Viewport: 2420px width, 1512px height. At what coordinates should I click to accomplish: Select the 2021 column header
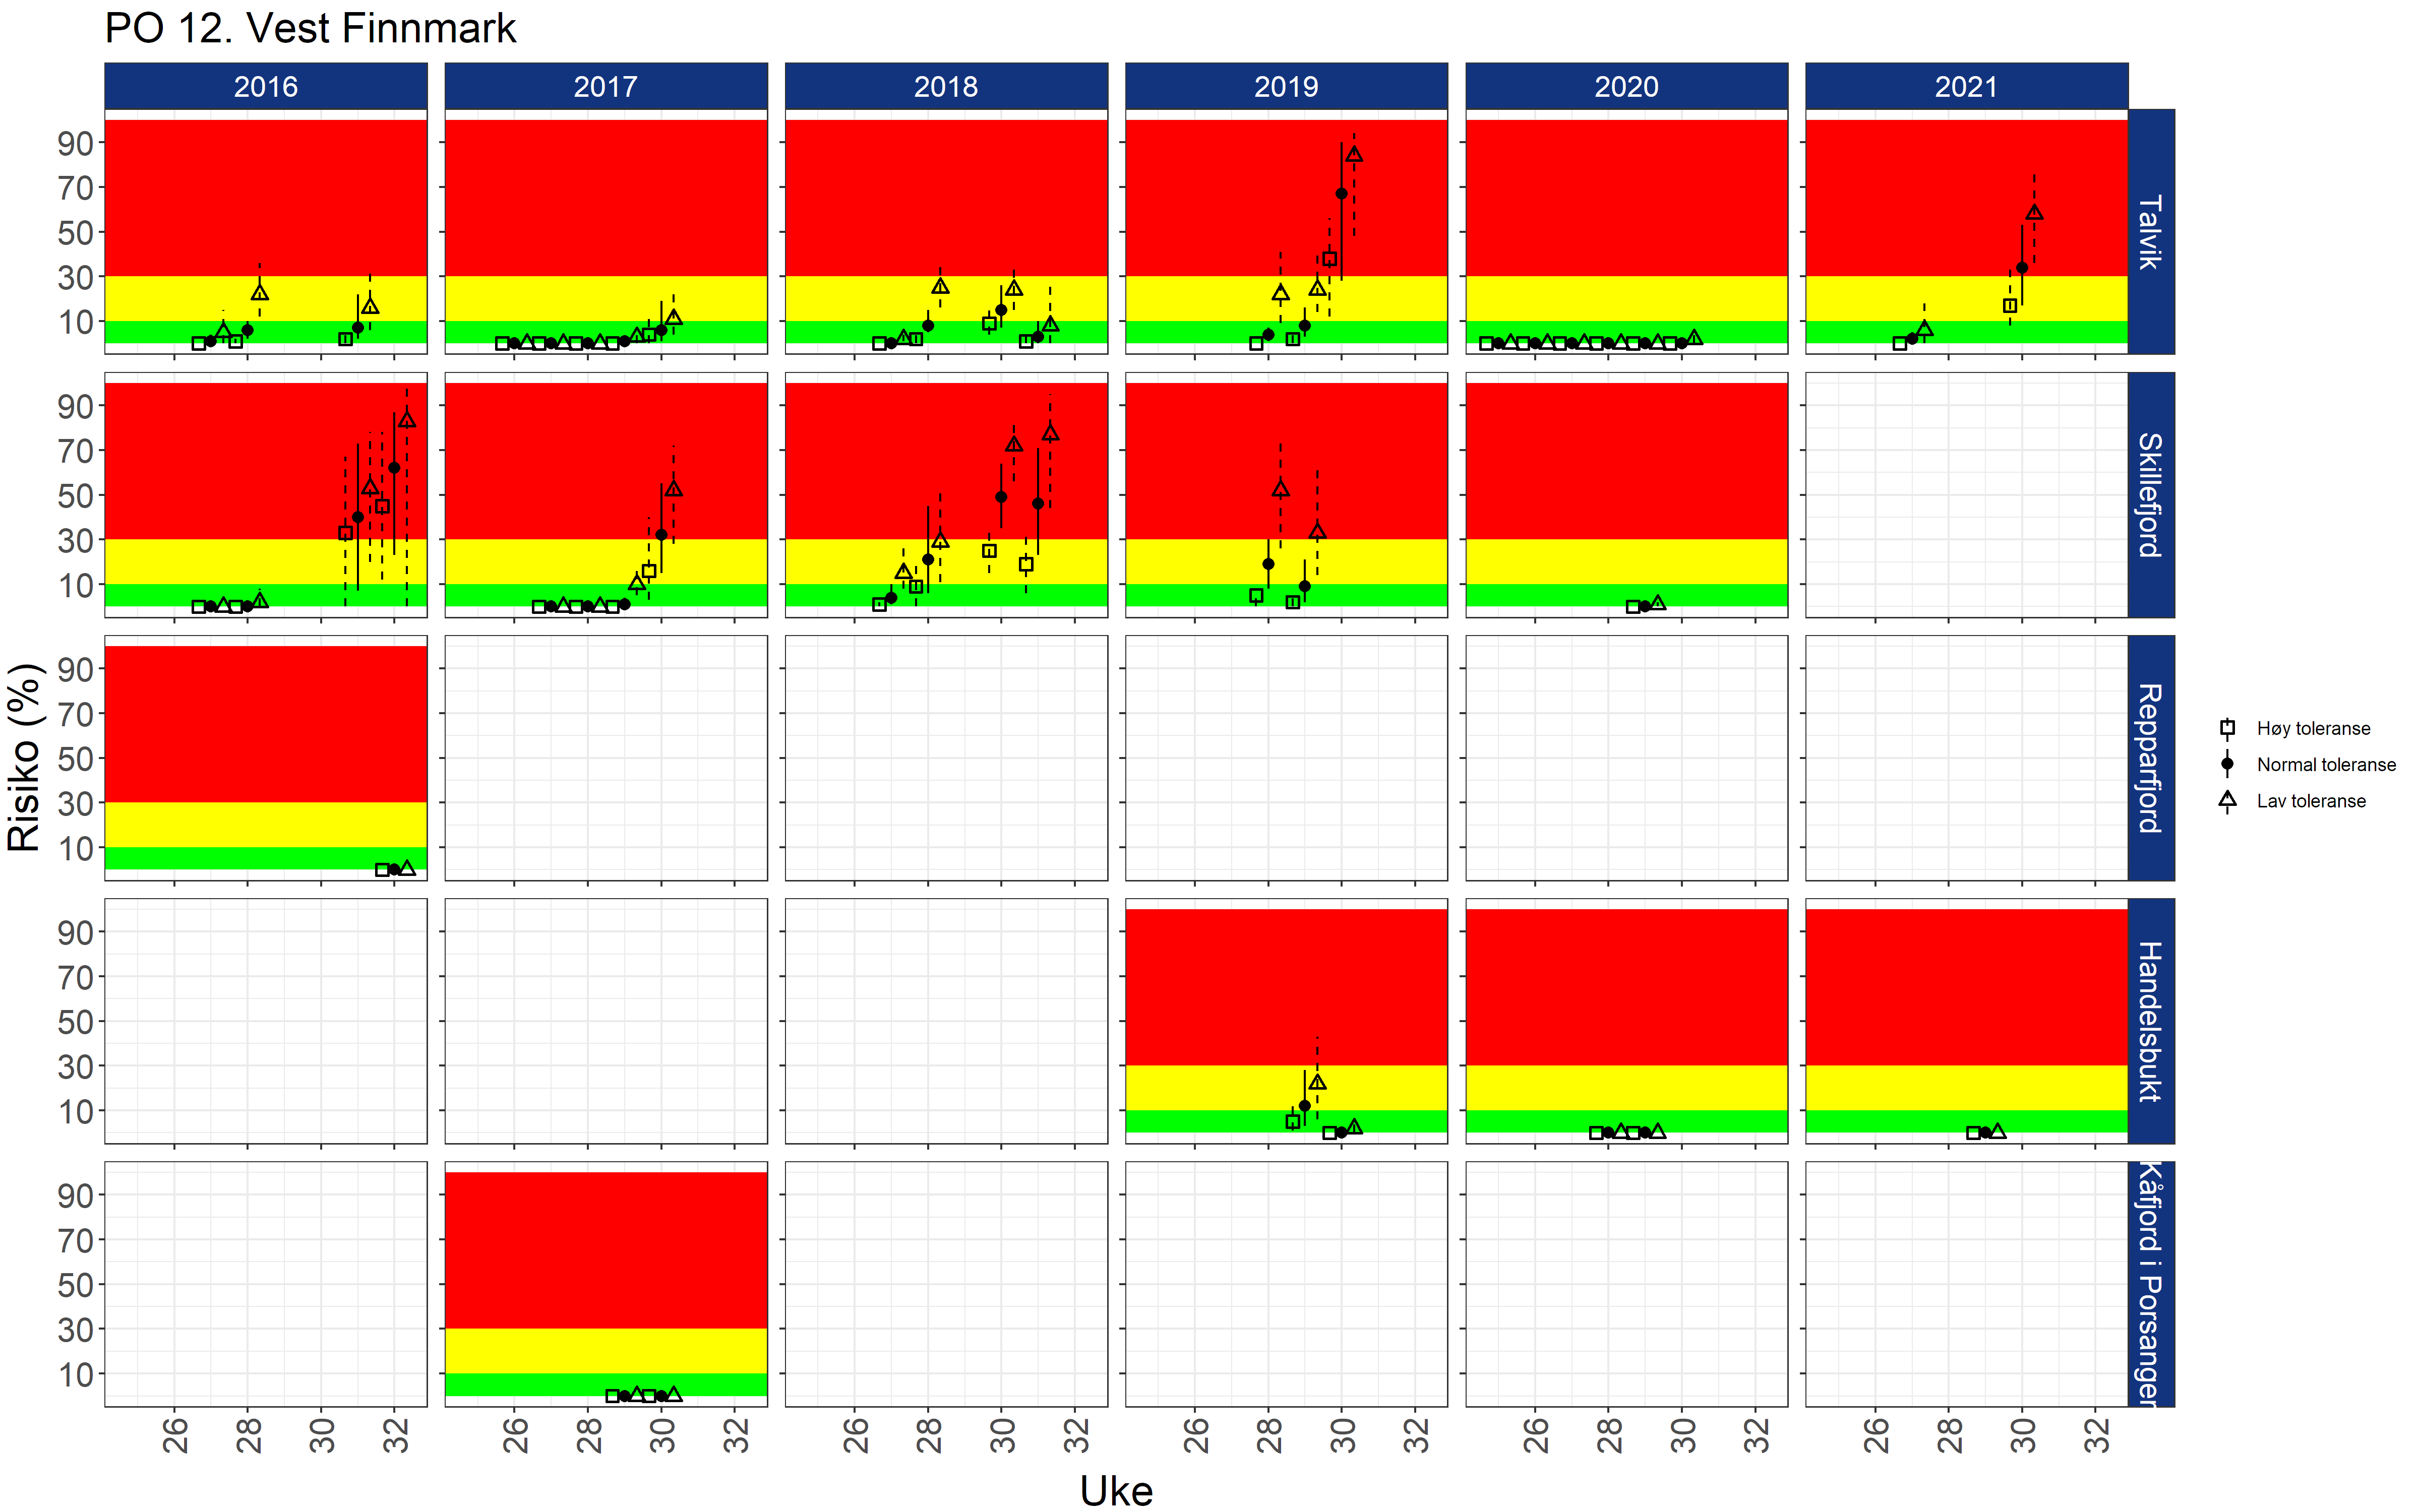[1966, 87]
